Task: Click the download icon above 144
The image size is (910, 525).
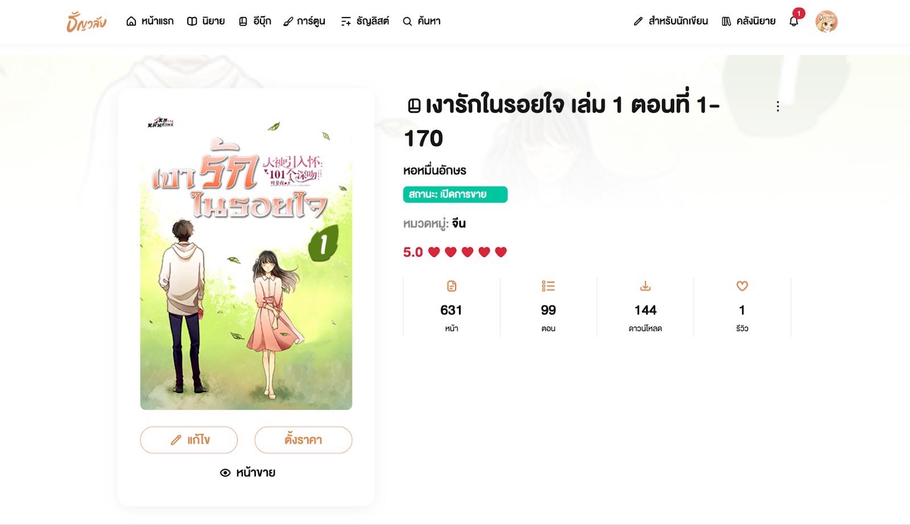Action: click(645, 286)
